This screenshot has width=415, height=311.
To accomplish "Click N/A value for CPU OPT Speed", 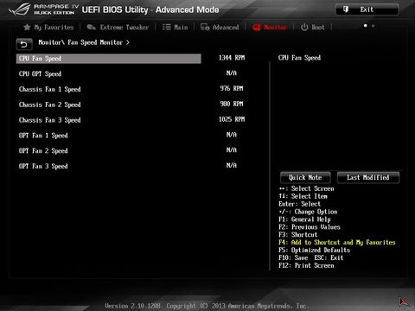I will (232, 73).
